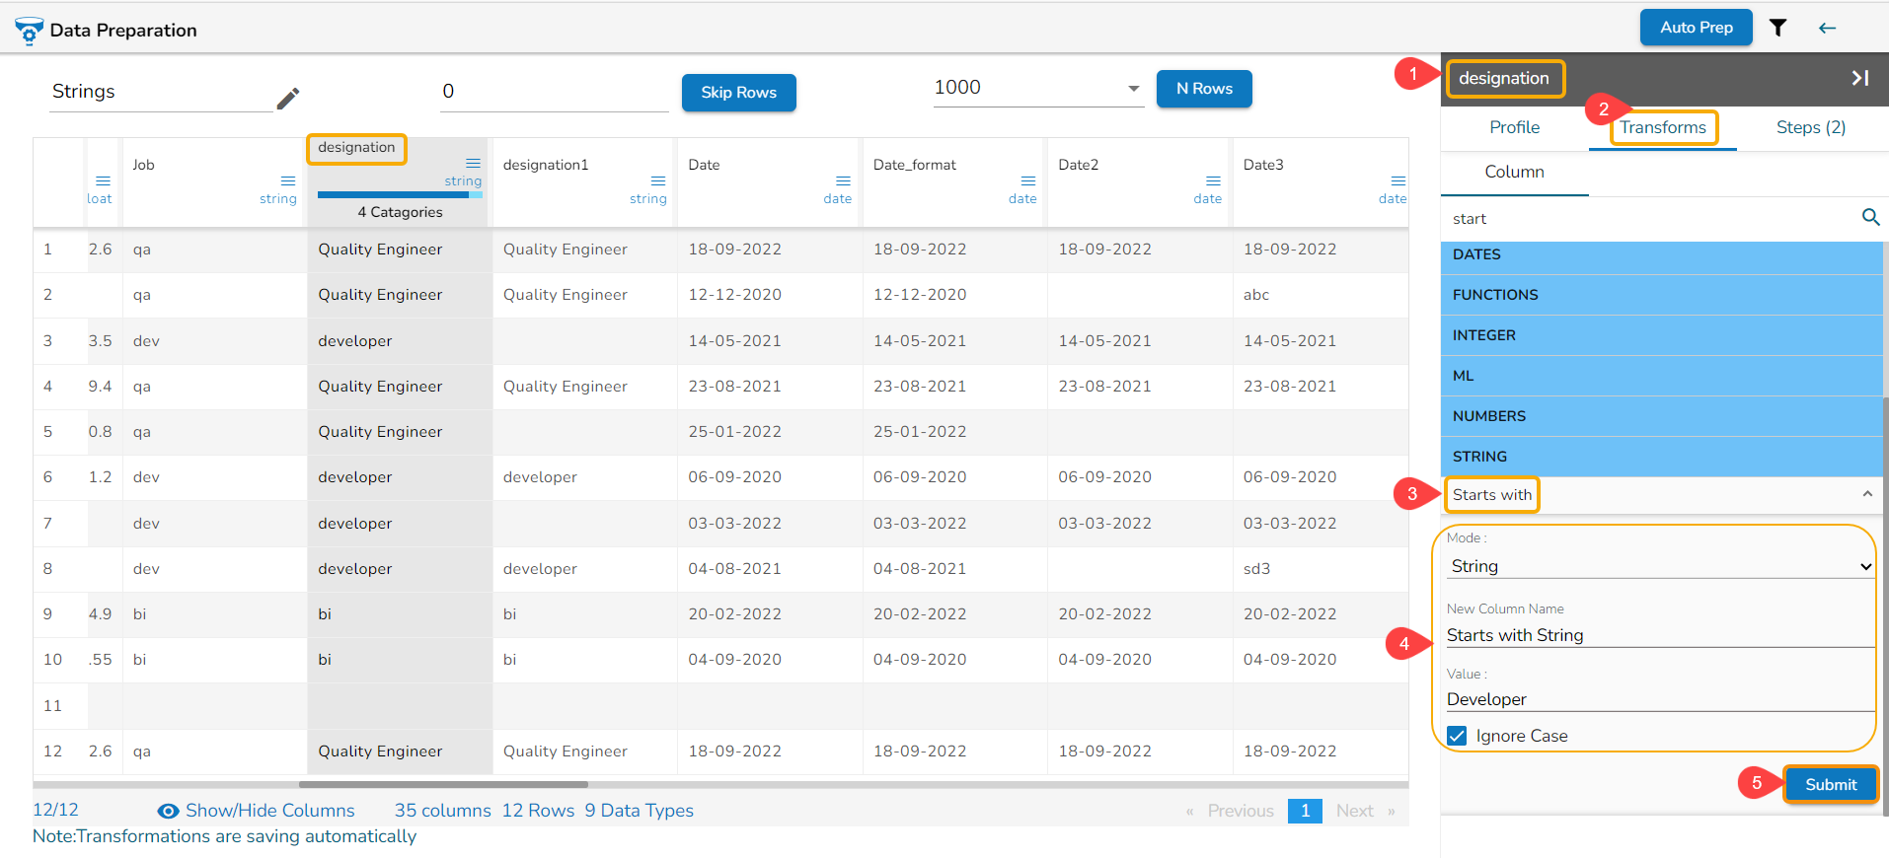1889x859 pixels.
Task: Open the 1000 rows dropdown
Action: [1037, 88]
